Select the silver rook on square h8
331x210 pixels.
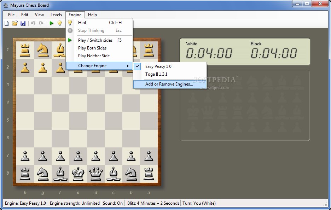point(25,174)
